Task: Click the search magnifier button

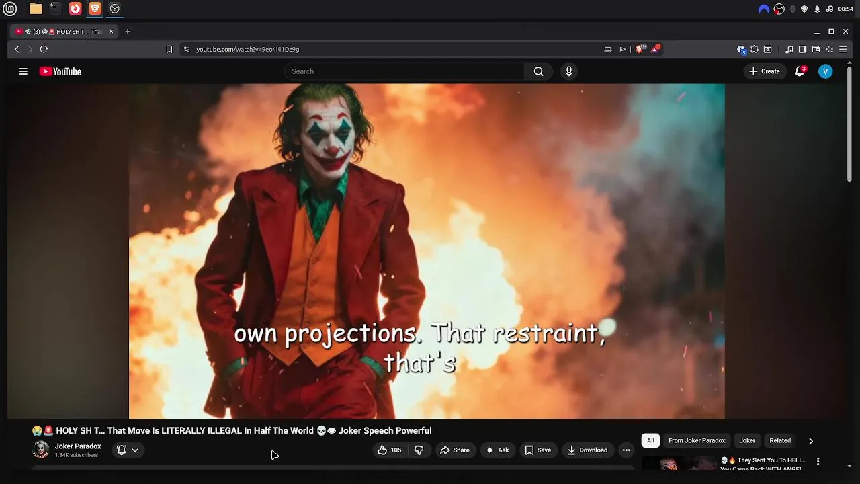Action: (538, 71)
